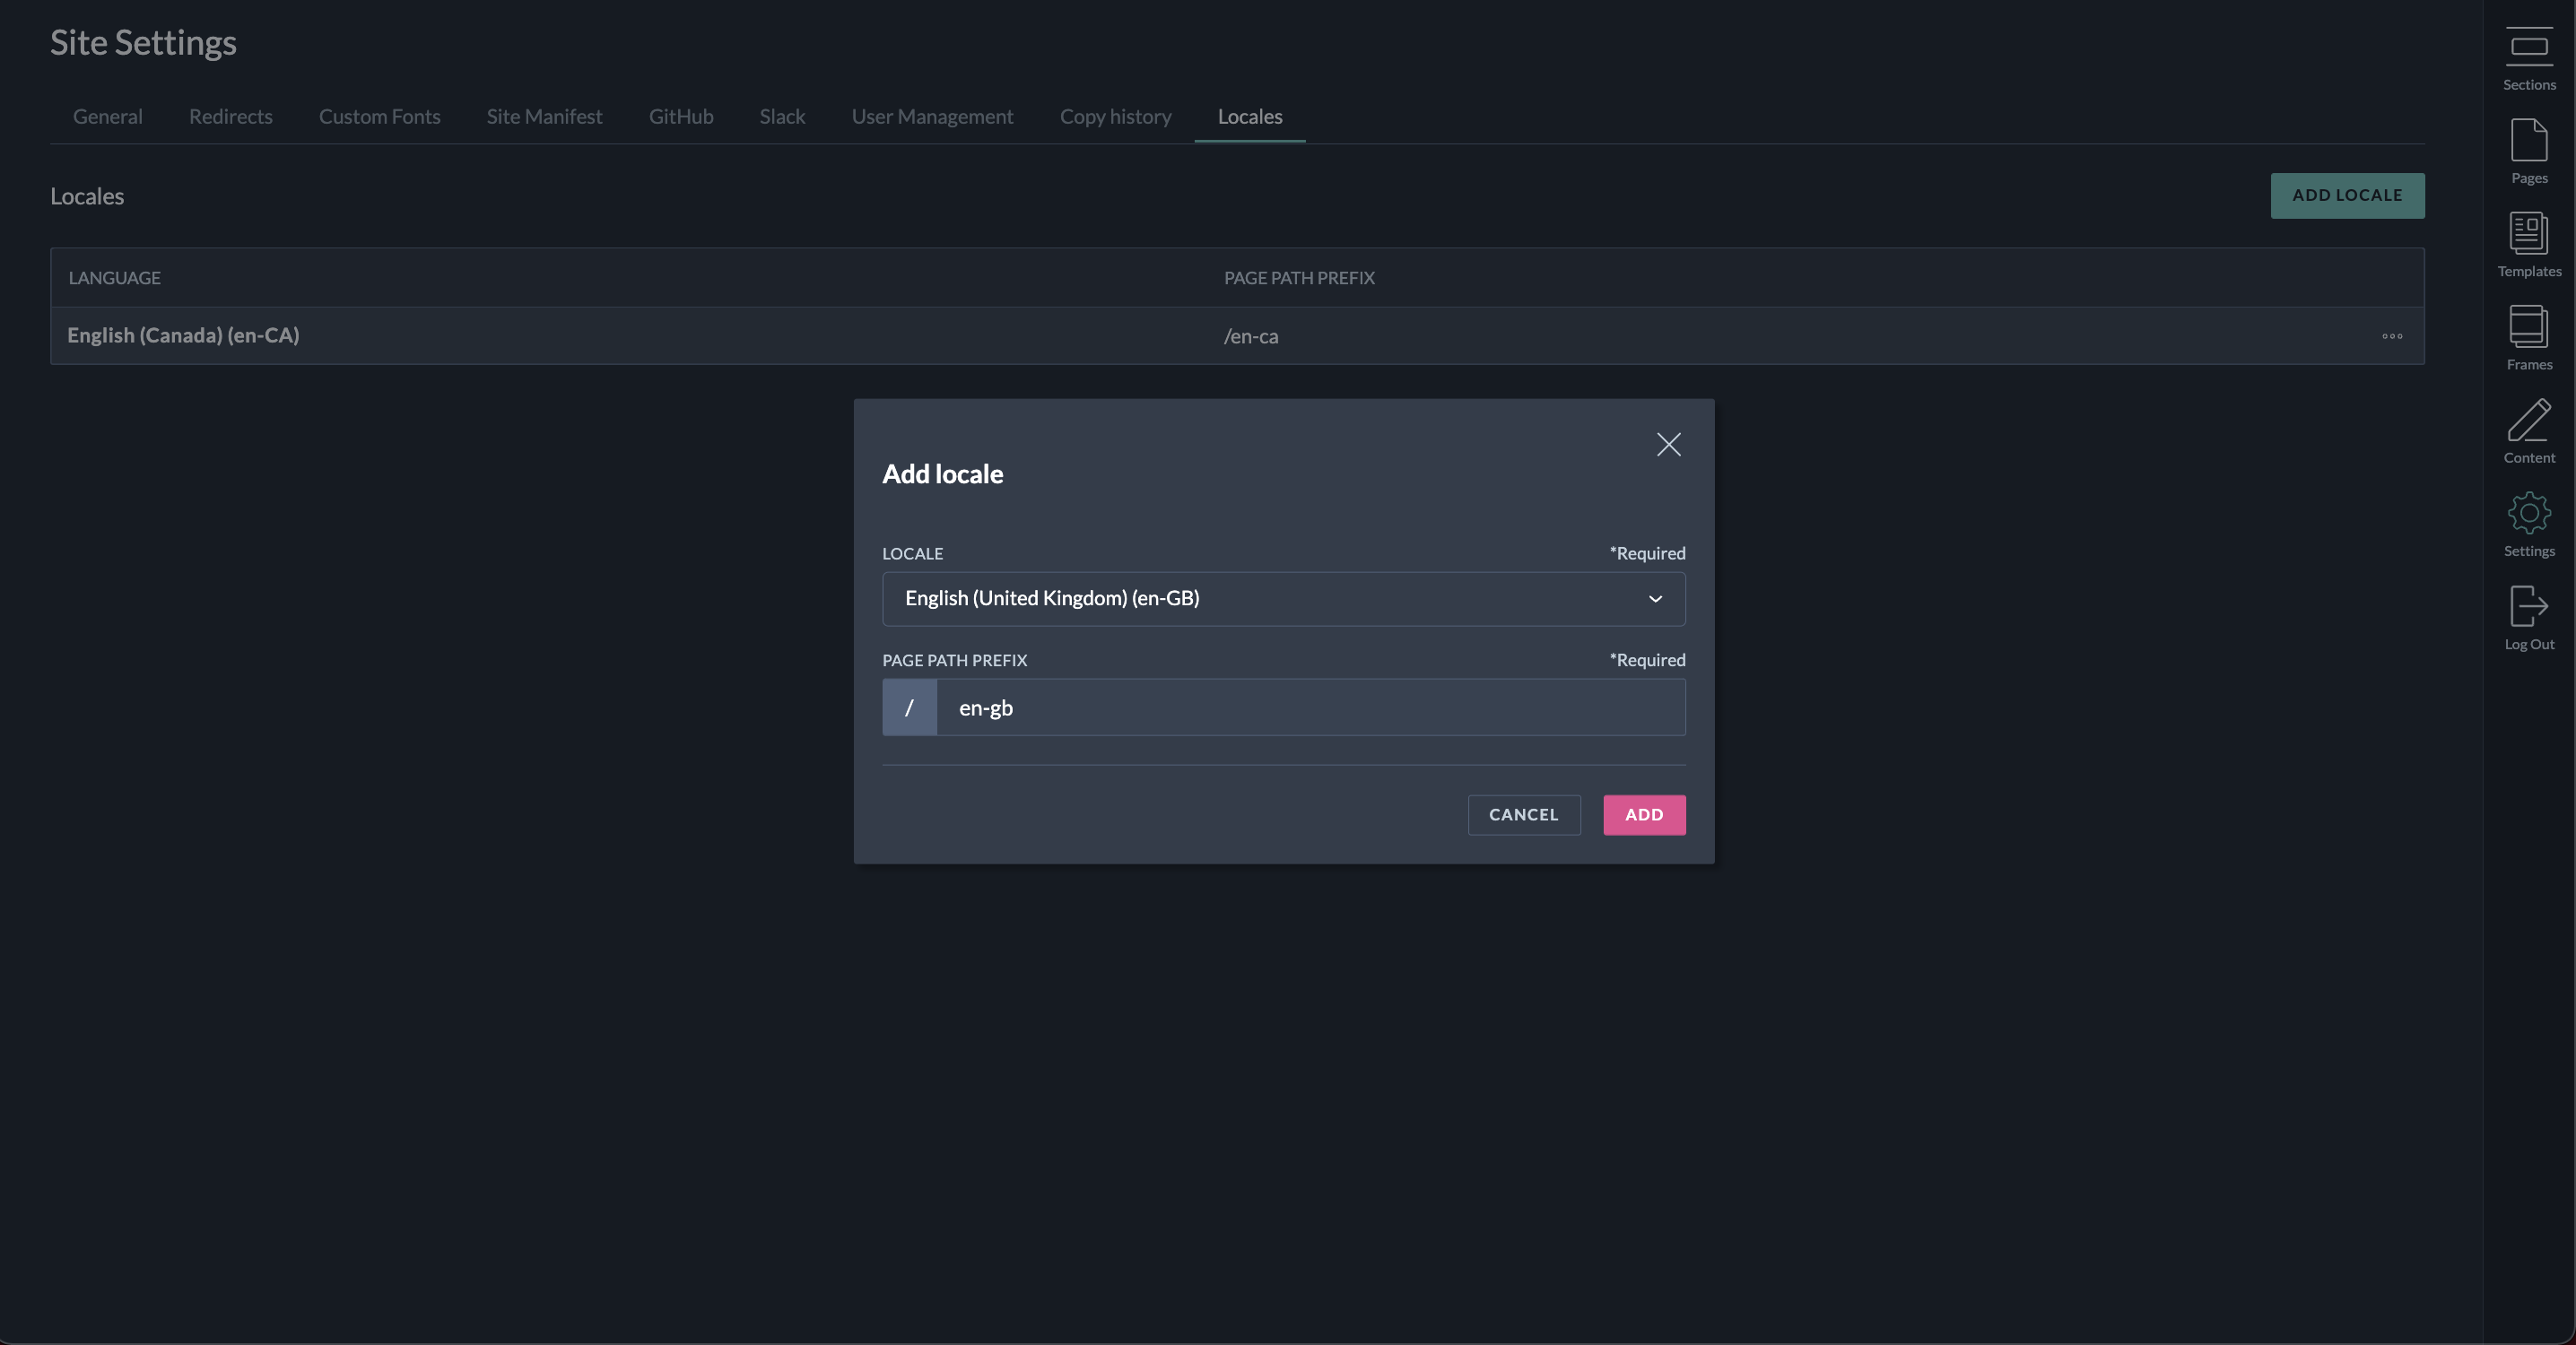Select the English (Canada) locale row
Viewport: 2576px width, 1345px height.
183,336
